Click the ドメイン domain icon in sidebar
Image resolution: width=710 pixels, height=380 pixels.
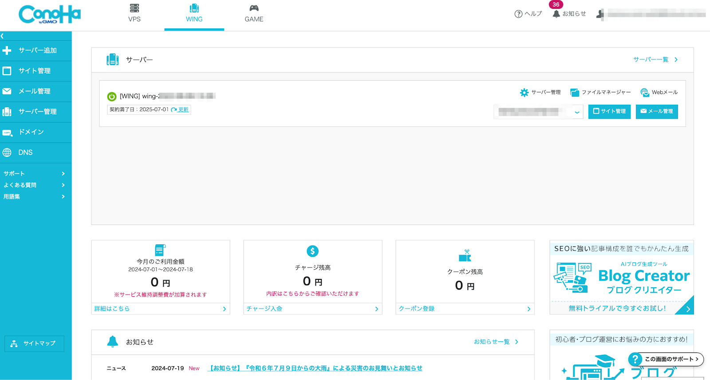7,132
